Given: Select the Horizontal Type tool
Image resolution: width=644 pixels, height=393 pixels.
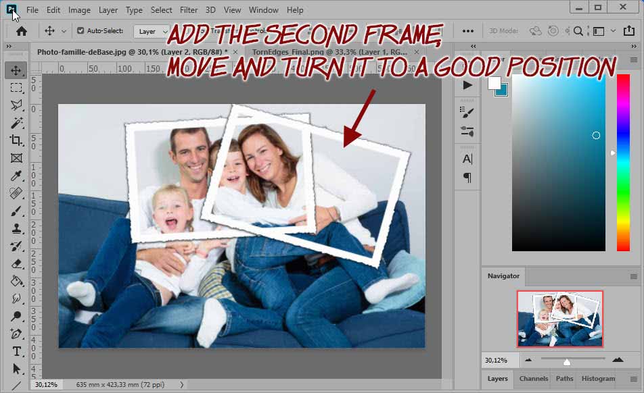Looking at the screenshot, I should point(16,351).
